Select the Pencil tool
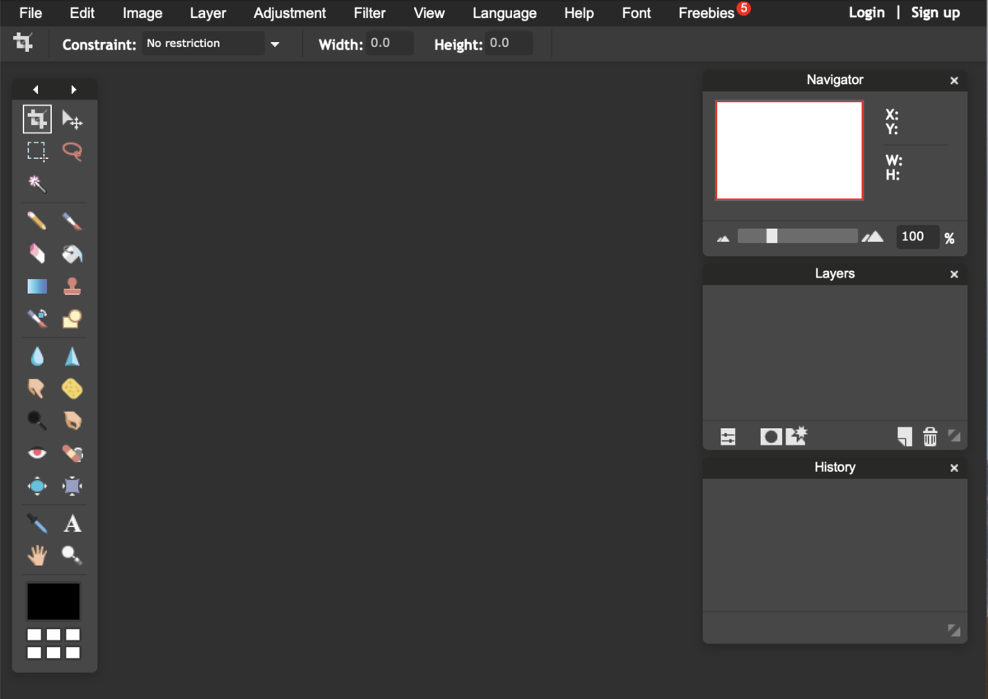 pos(37,221)
